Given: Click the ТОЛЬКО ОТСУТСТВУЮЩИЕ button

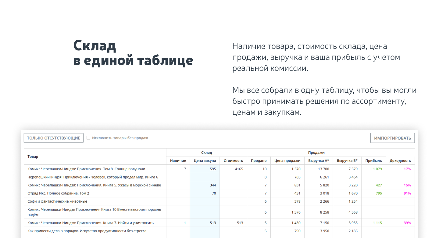Looking at the screenshot, I should pyautogui.click(x=54, y=138).
